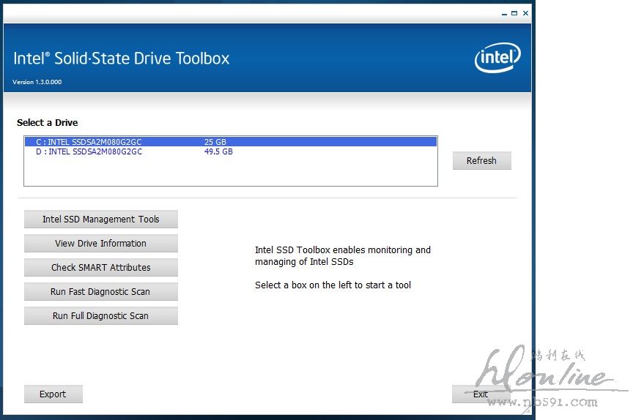The height and width of the screenshot is (420, 633).
Task: Run Fast Diagnostic Scan
Action: point(100,291)
